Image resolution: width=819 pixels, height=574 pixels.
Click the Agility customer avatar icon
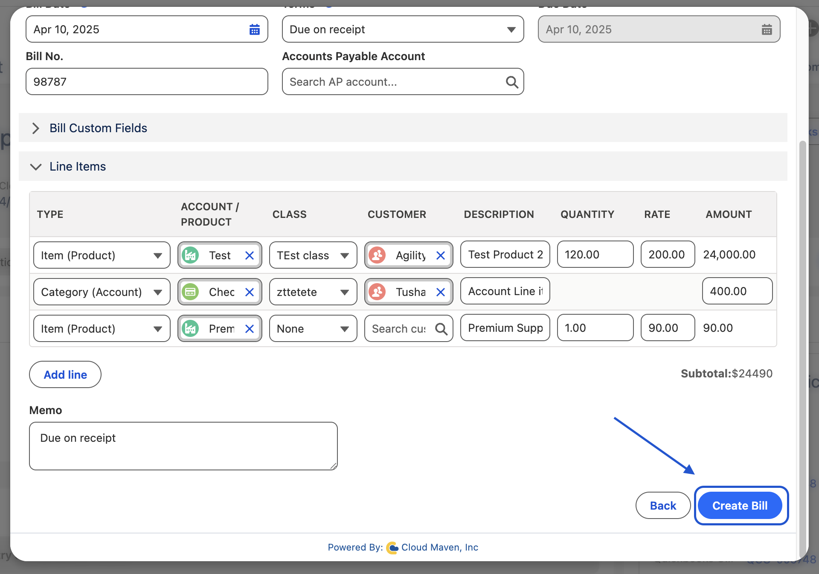click(377, 255)
